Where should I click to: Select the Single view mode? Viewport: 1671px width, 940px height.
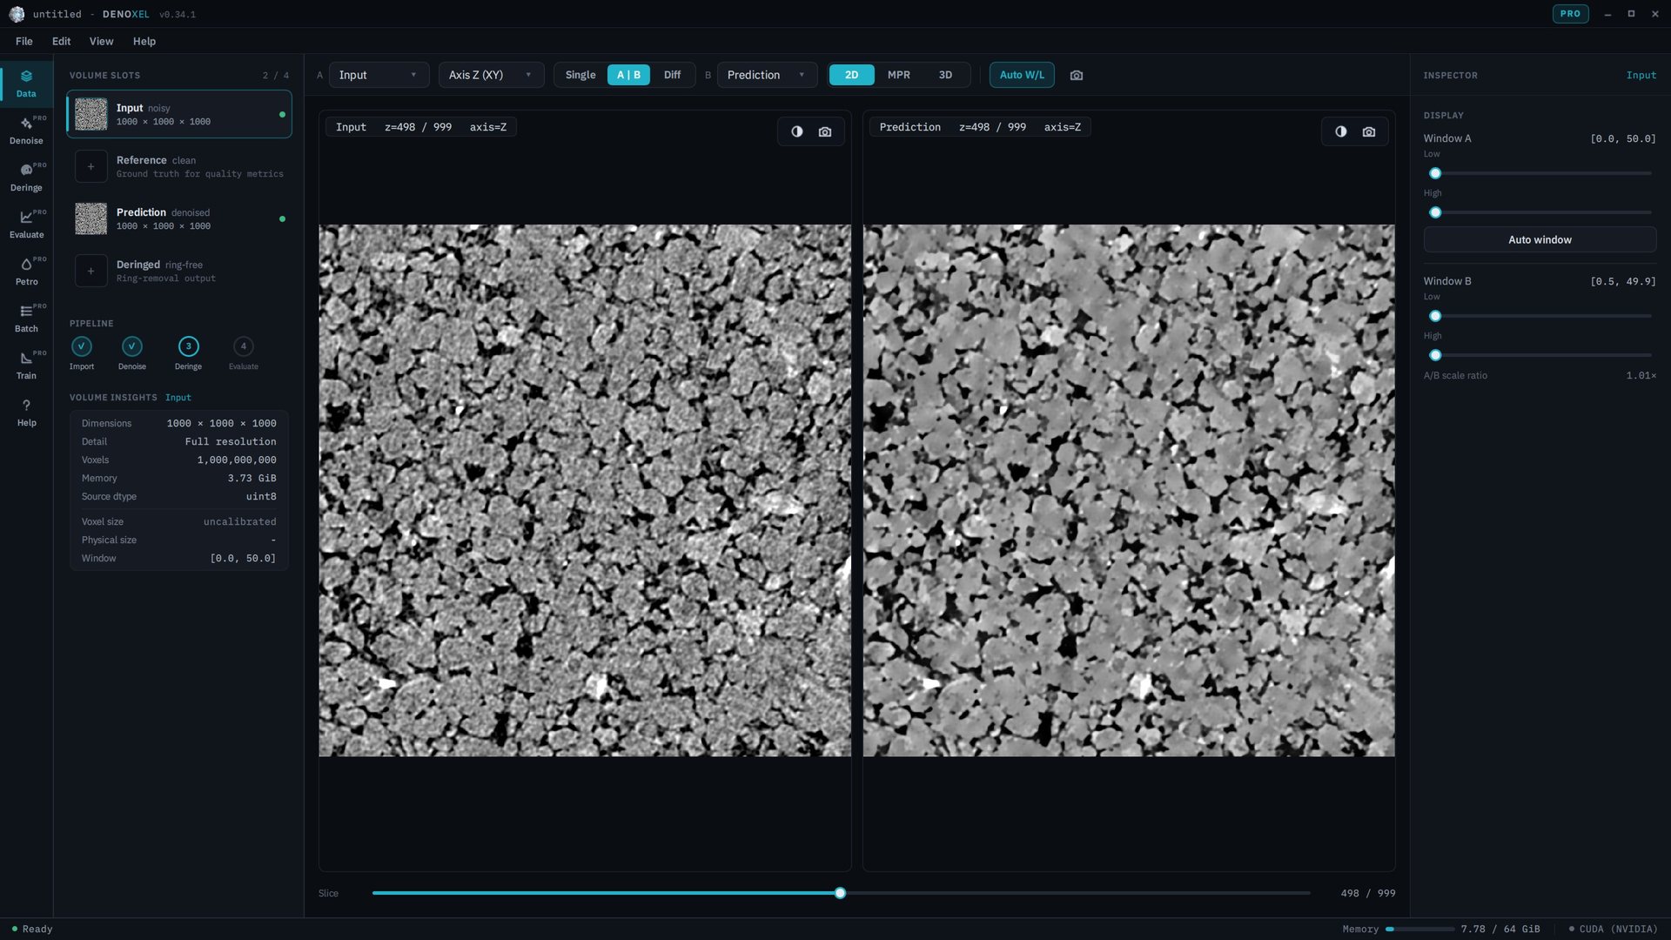pos(580,75)
